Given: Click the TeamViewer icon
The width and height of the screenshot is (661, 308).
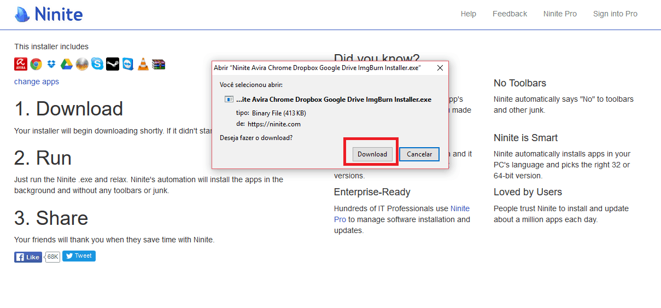Looking at the screenshot, I should pyautogui.click(x=128, y=64).
